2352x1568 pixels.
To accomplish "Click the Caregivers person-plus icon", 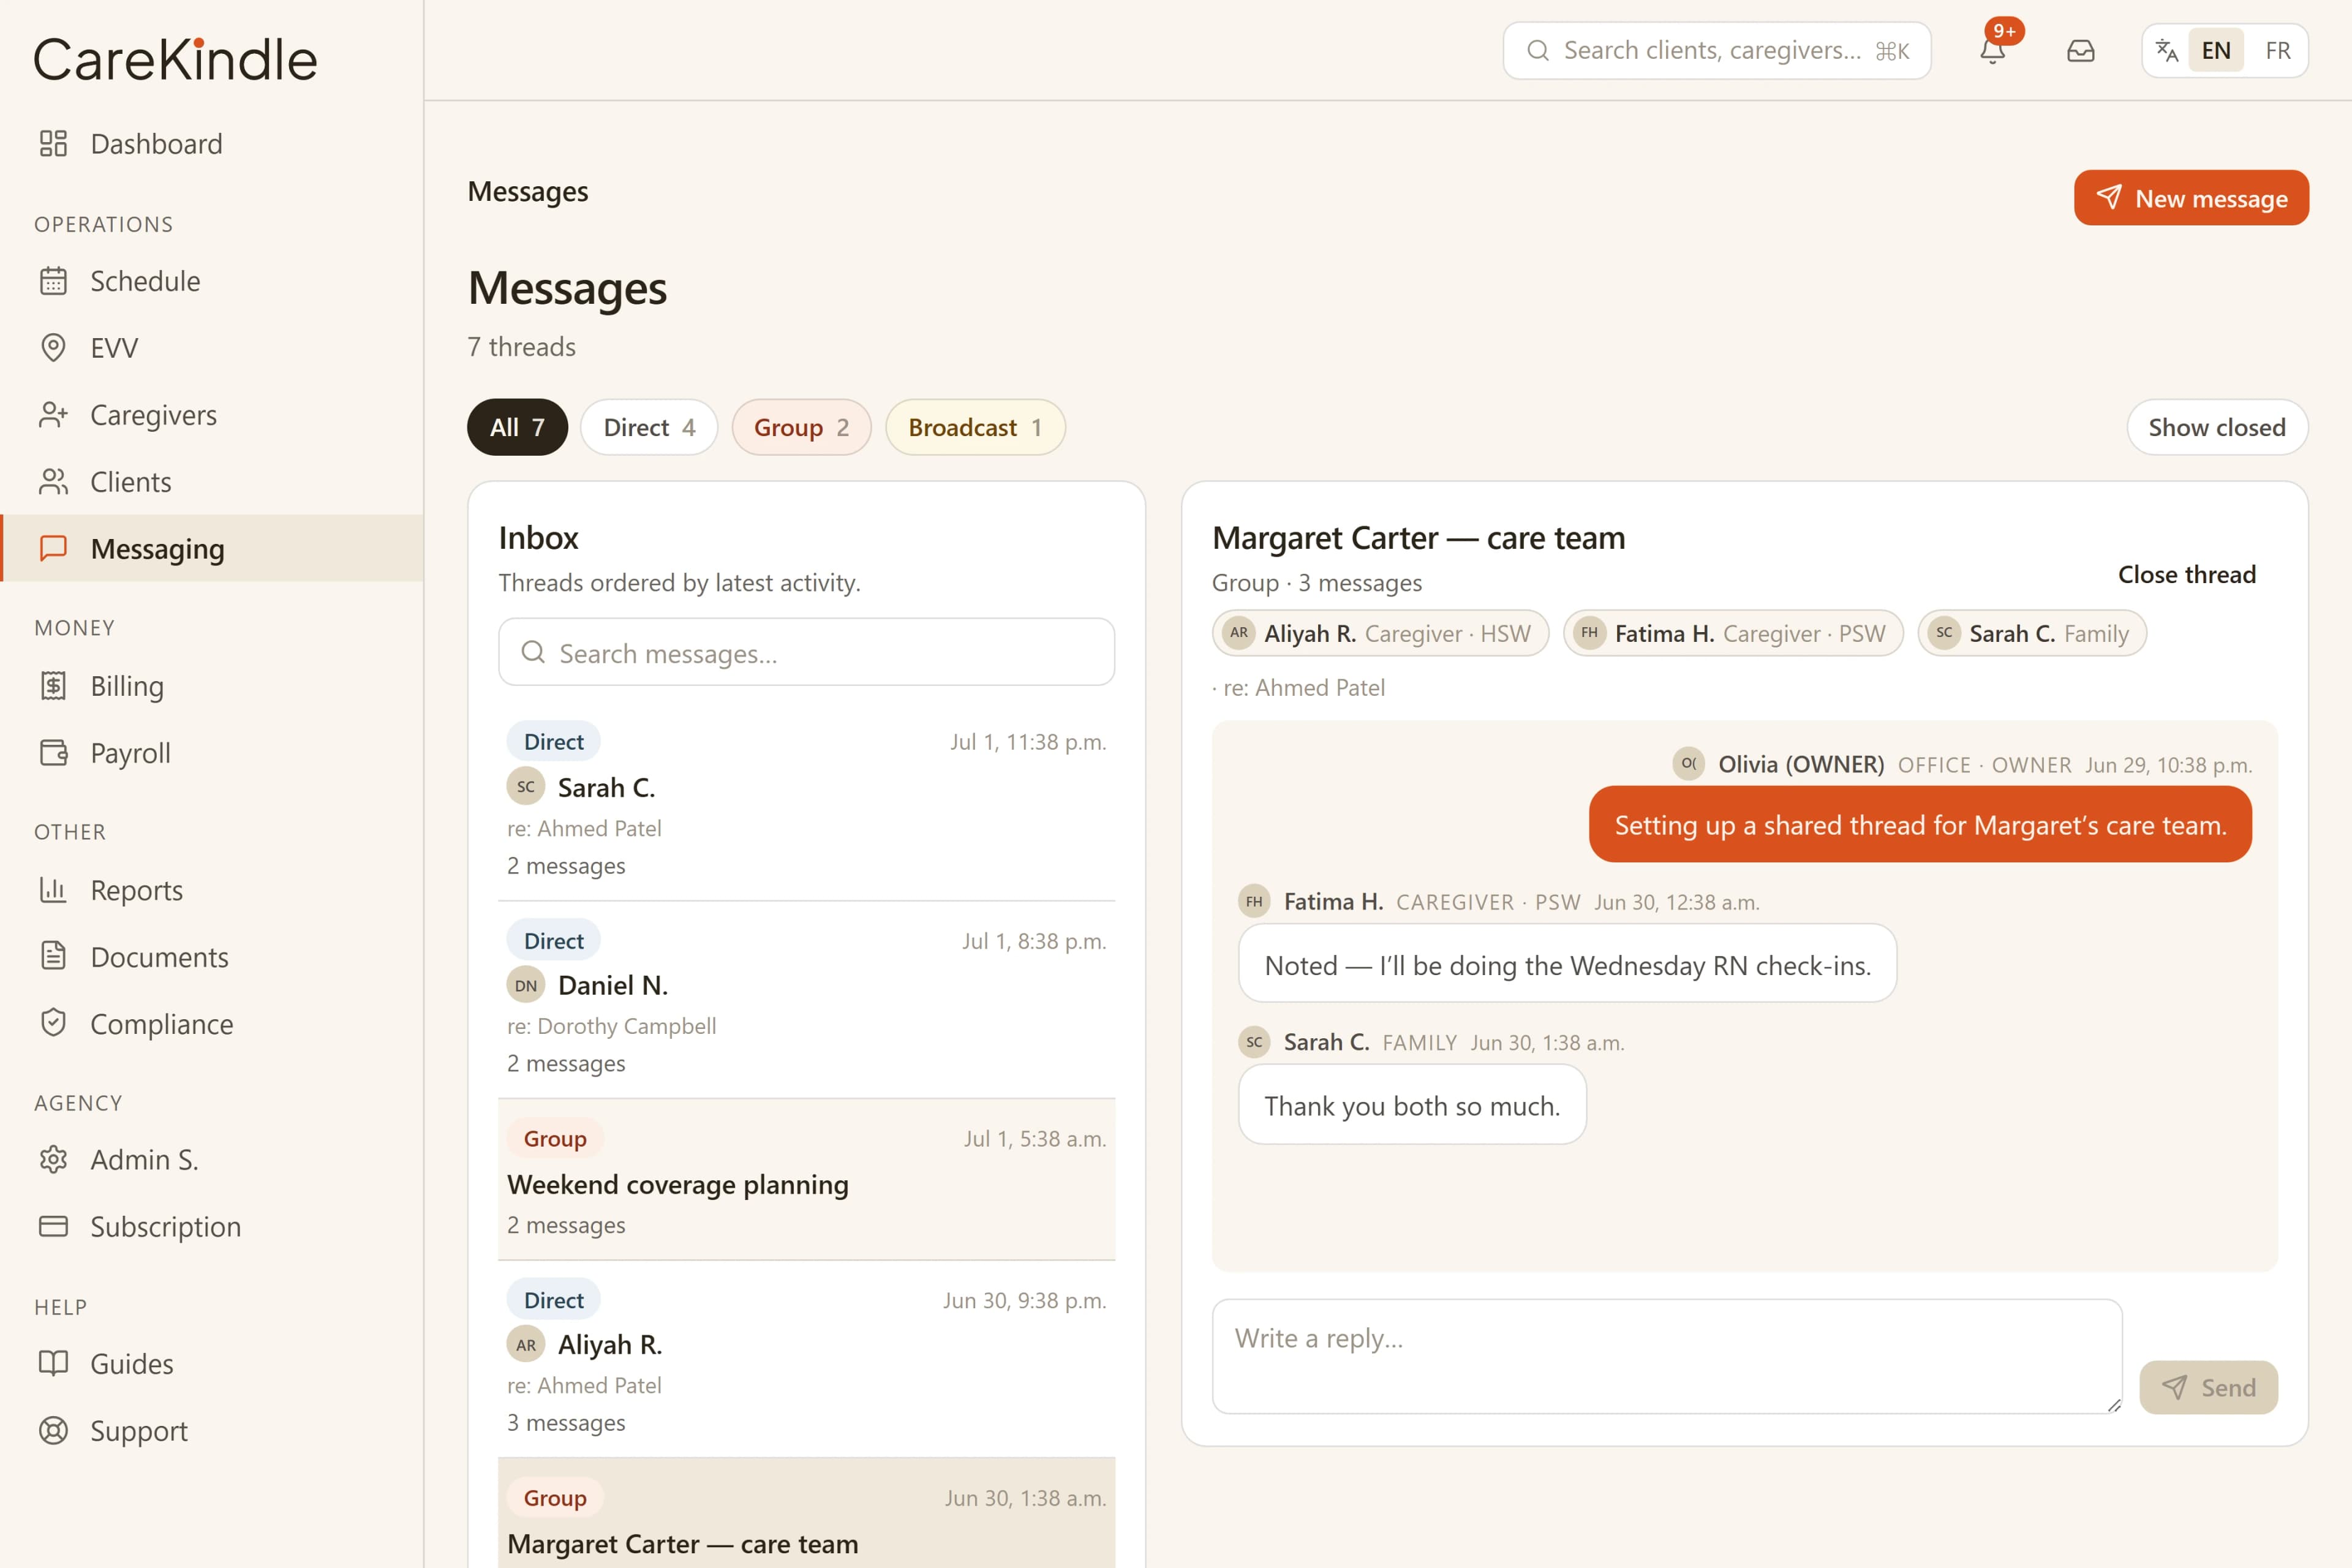I will (53, 415).
